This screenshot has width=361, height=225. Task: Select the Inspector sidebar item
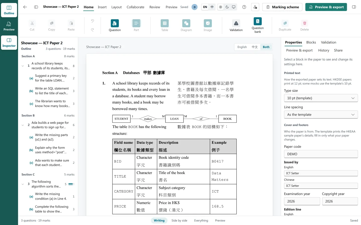(x=9, y=42)
